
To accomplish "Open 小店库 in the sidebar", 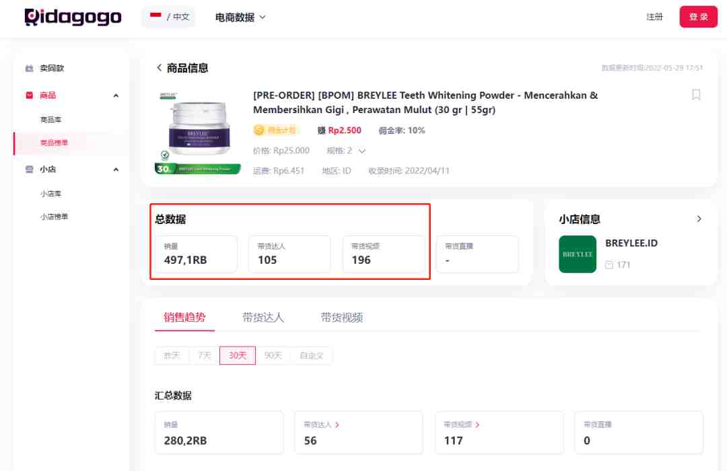I will point(50,194).
